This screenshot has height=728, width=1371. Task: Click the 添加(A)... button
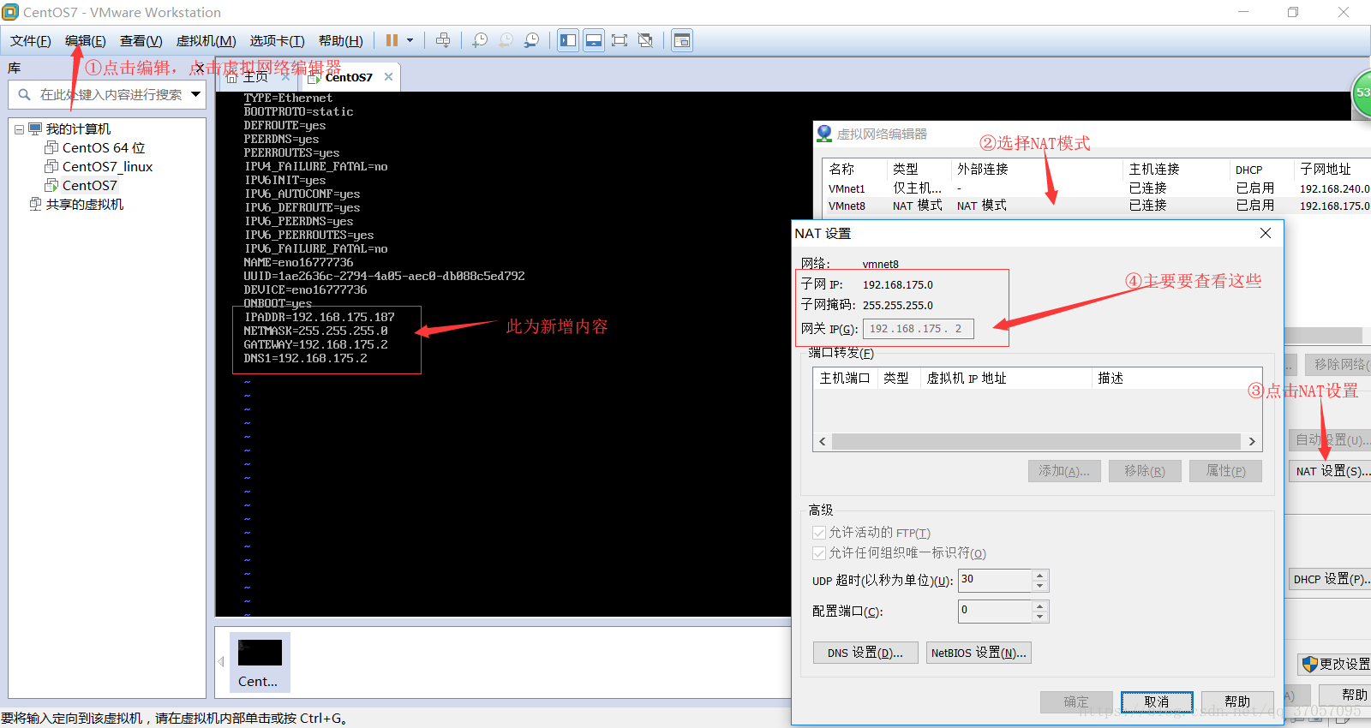coord(1064,471)
